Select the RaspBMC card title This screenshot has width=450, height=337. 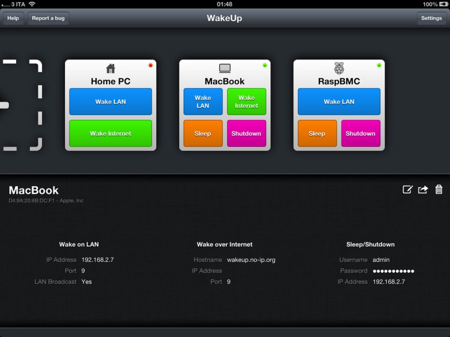click(x=339, y=81)
